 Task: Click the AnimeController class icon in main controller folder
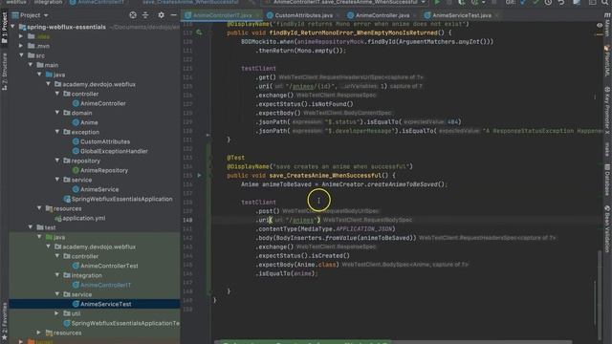[x=76, y=103]
